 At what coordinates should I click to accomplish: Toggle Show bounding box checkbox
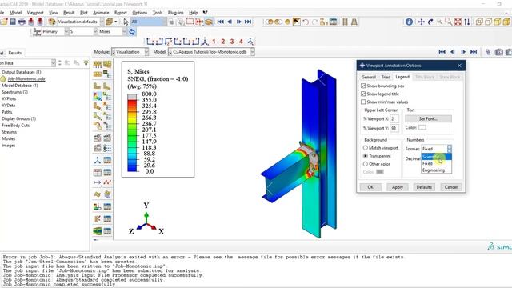[x=363, y=86]
